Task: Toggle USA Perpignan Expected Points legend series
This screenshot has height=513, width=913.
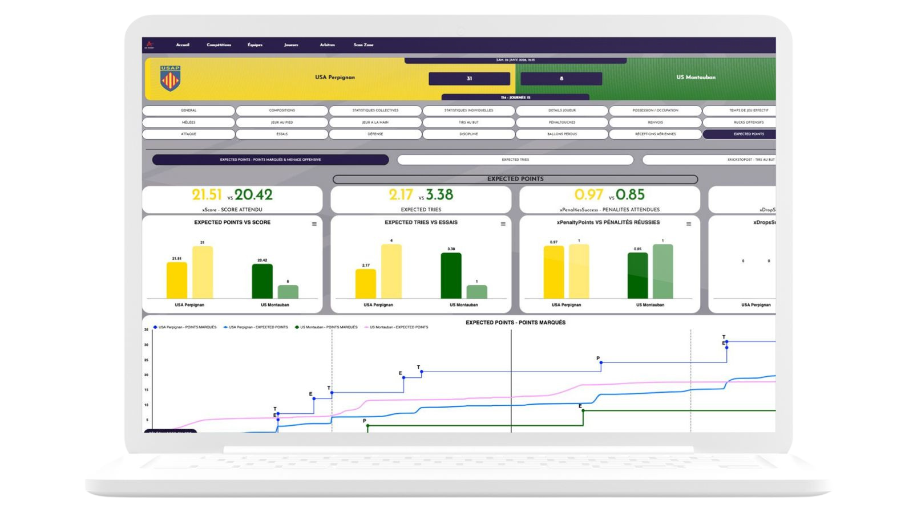Action: click(258, 327)
